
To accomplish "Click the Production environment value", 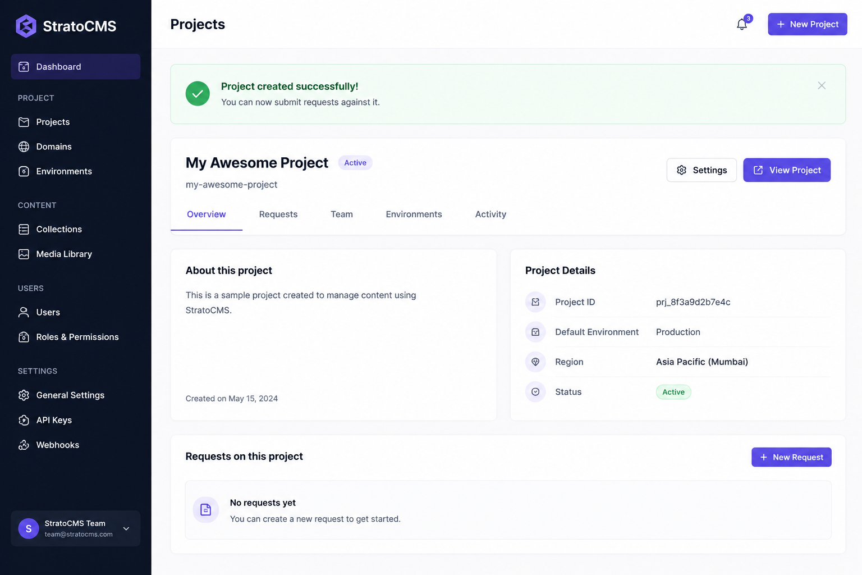I will (x=678, y=332).
